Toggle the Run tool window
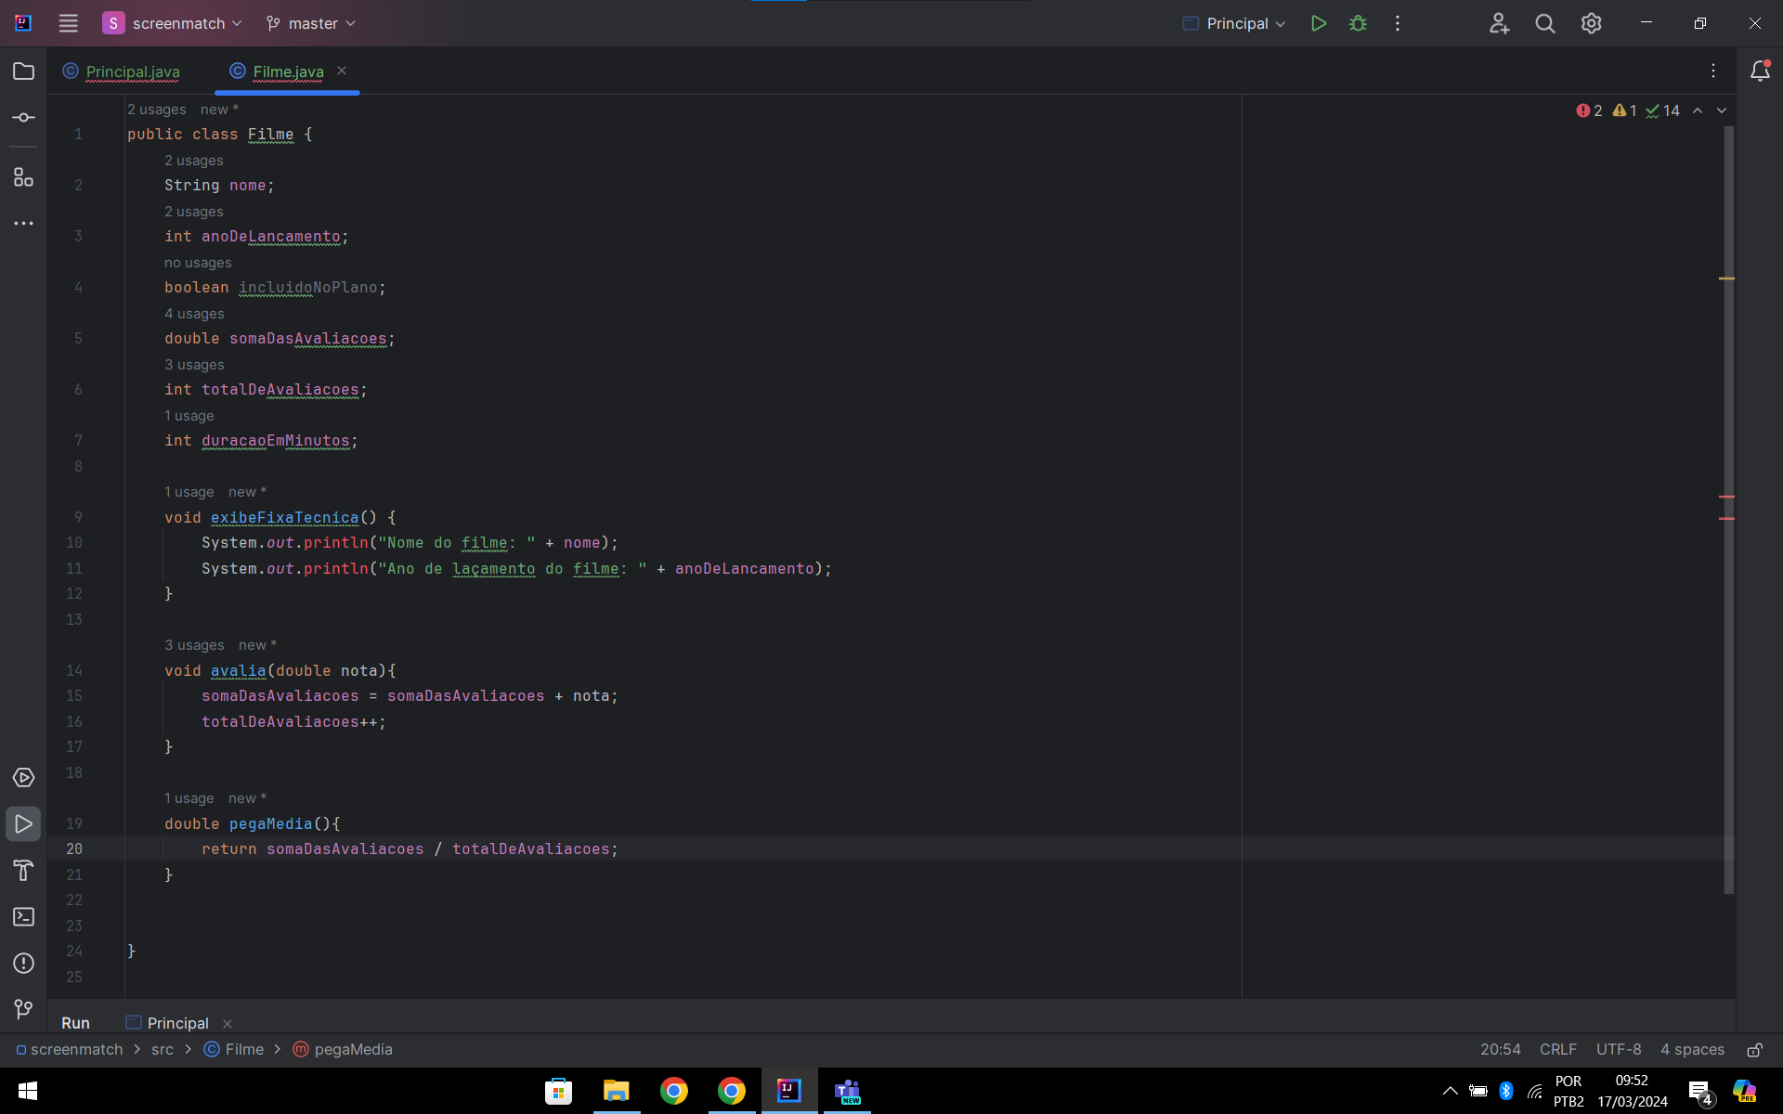 23,824
